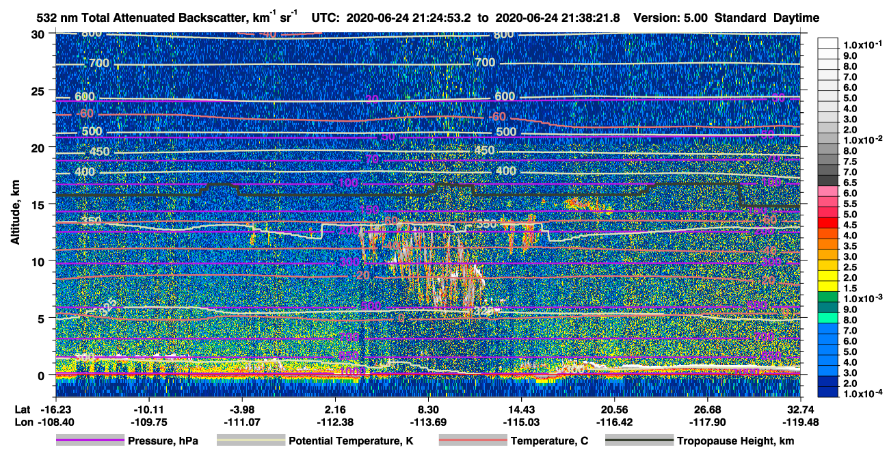Click latitude value '-16.23'

point(55,409)
